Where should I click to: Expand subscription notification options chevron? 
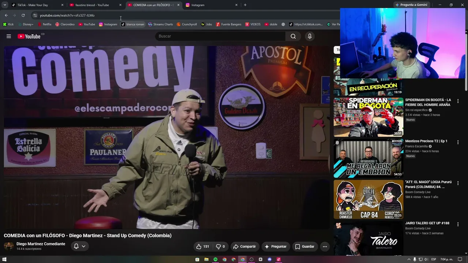pos(83,246)
